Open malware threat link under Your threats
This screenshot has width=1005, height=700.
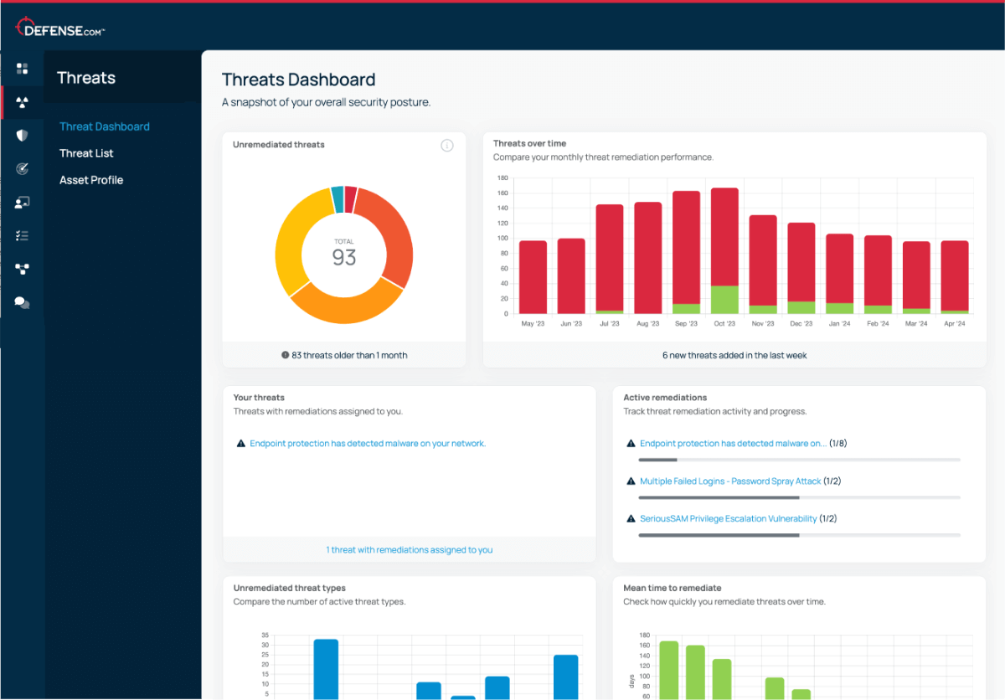click(x=368, y=444)
